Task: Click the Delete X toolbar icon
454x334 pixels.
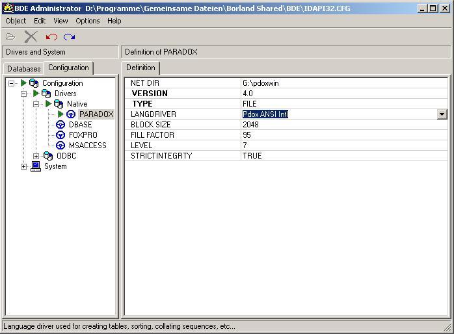Action: coord(31,37)
